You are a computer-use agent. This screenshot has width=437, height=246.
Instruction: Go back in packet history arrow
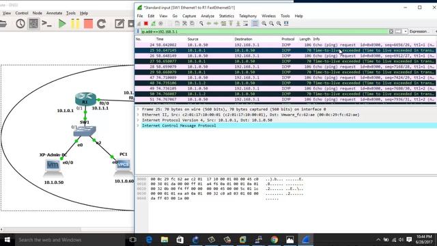pyautogui.click(x=209, y=24)
